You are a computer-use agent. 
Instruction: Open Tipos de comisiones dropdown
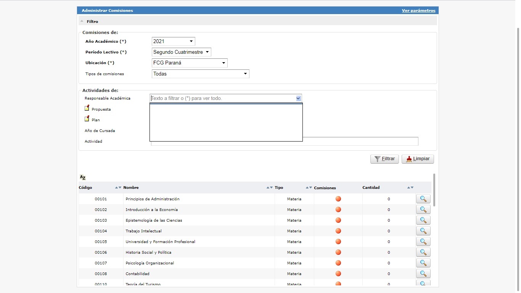200,74
